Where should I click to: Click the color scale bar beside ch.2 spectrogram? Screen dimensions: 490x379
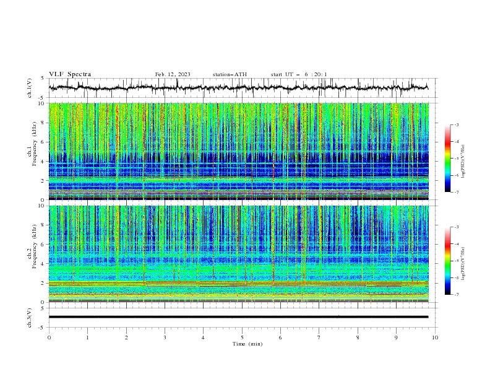[447, 261]
